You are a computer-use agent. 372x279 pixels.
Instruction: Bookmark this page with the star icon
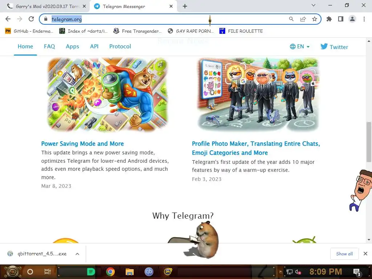point(315,19)
